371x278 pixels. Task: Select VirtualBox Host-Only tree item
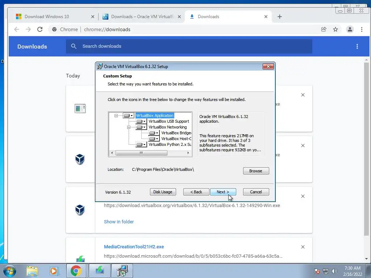point(176,139)
